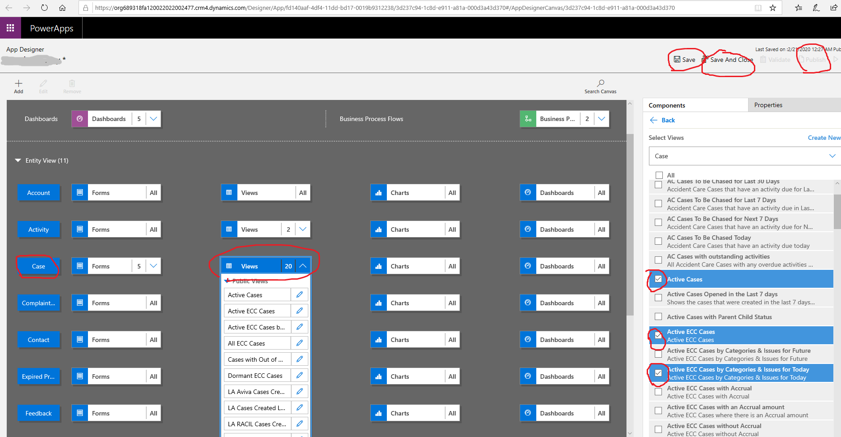Click the purple Dashboards tile icon
Viewport: 841px width, 437px height.
point(79,119)
